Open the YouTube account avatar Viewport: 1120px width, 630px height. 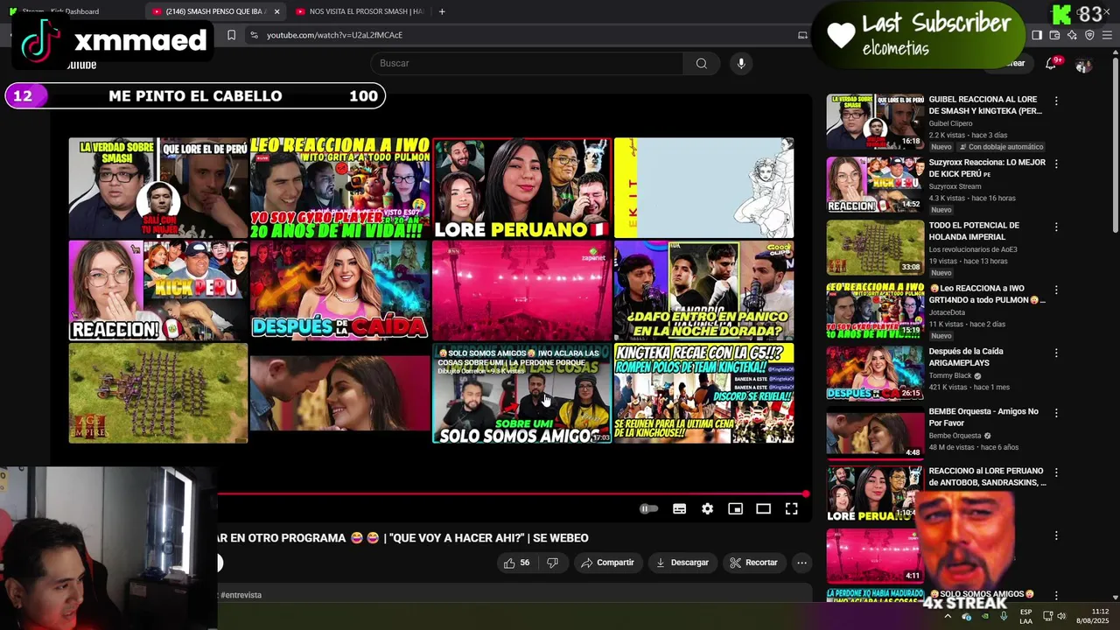(x=1083, y=66)
